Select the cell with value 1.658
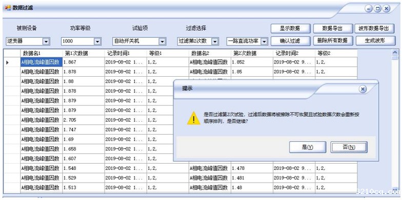402x200 pixels. pyautogui.click(x=83, y=149)
